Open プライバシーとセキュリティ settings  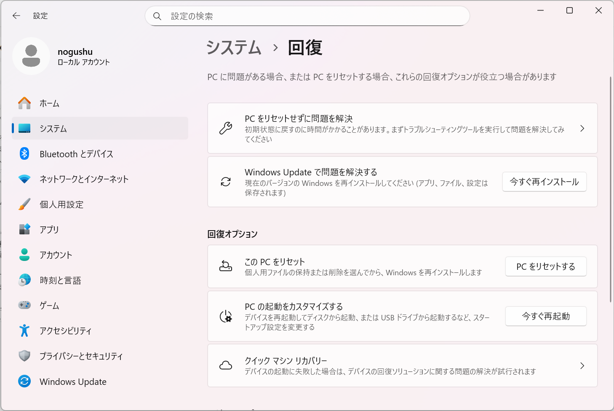click(x=81, y=356)
